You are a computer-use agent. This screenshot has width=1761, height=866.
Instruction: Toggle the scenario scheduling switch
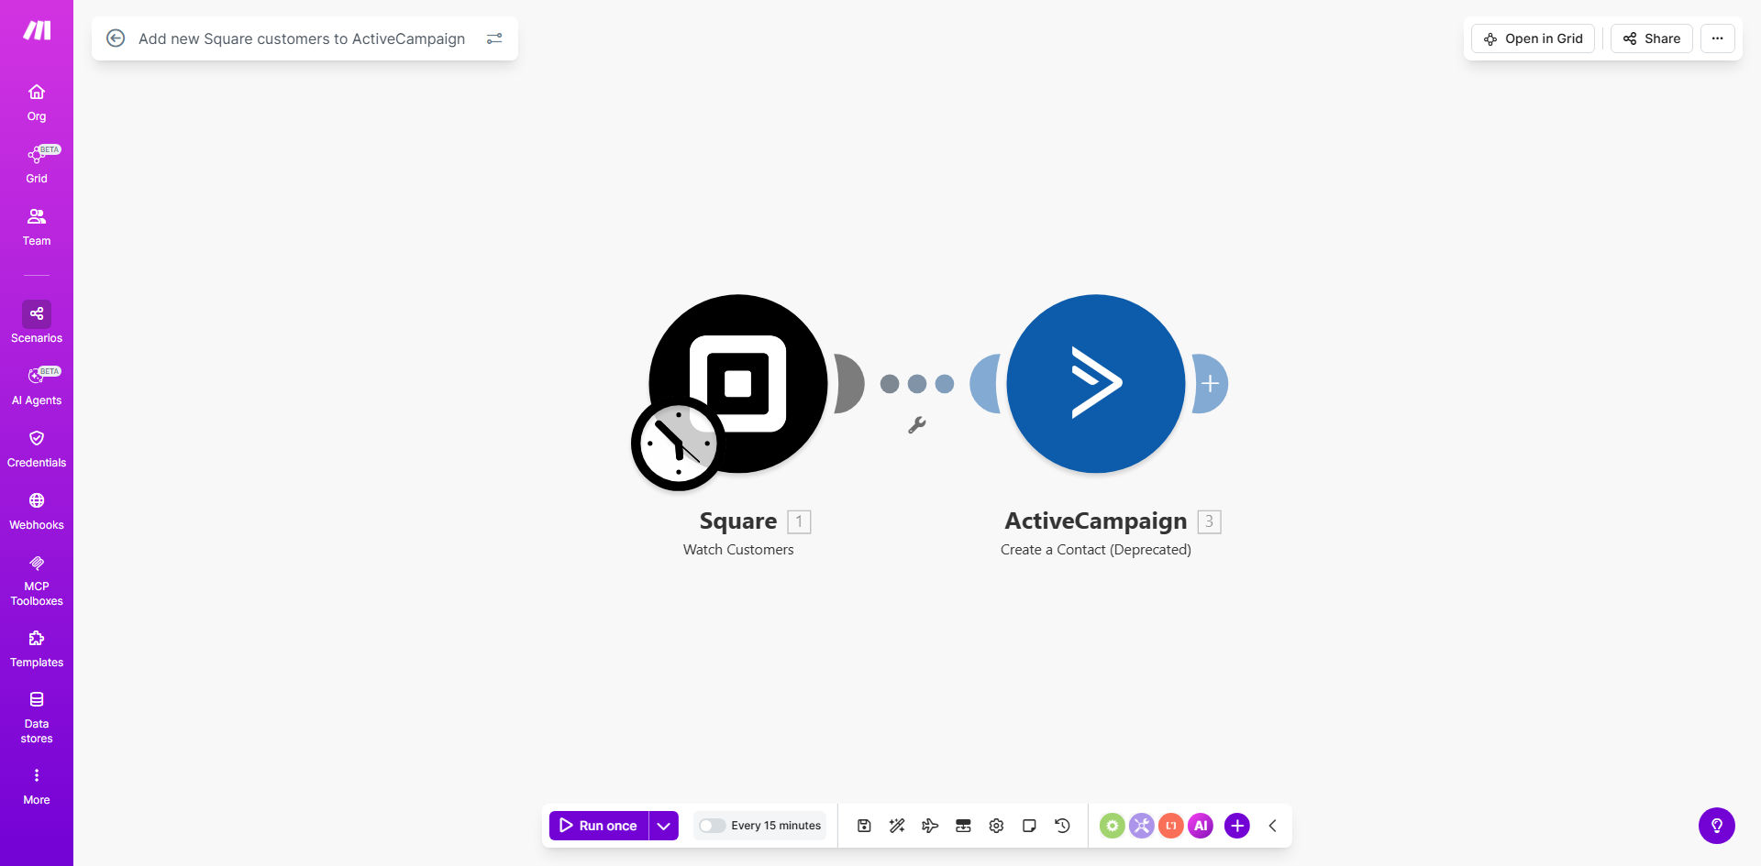click(x=712, y=826)
